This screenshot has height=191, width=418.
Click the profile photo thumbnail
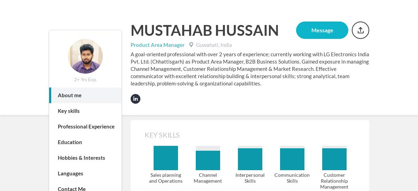[85, 56]
